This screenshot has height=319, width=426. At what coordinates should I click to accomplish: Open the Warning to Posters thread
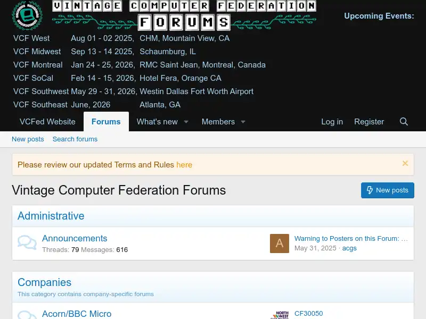coord(351,238)
